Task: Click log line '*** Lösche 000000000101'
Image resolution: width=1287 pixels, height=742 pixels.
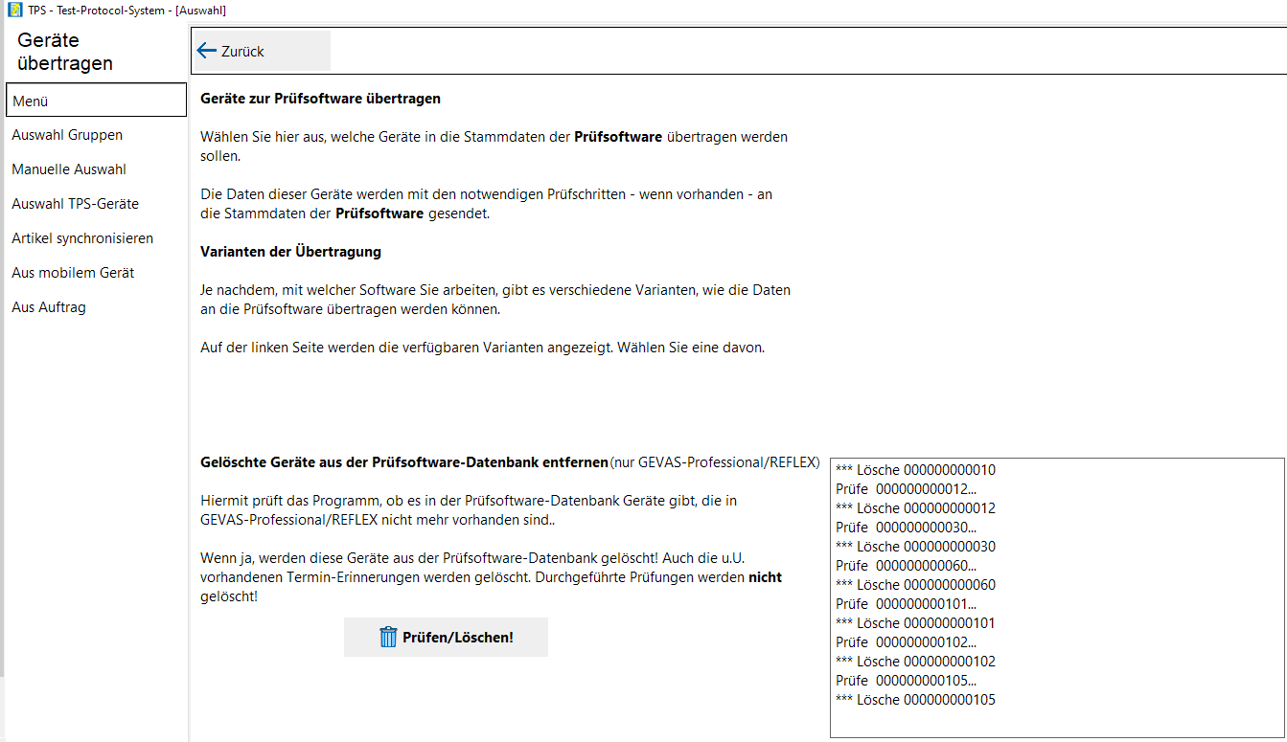Action: (915, 623)
